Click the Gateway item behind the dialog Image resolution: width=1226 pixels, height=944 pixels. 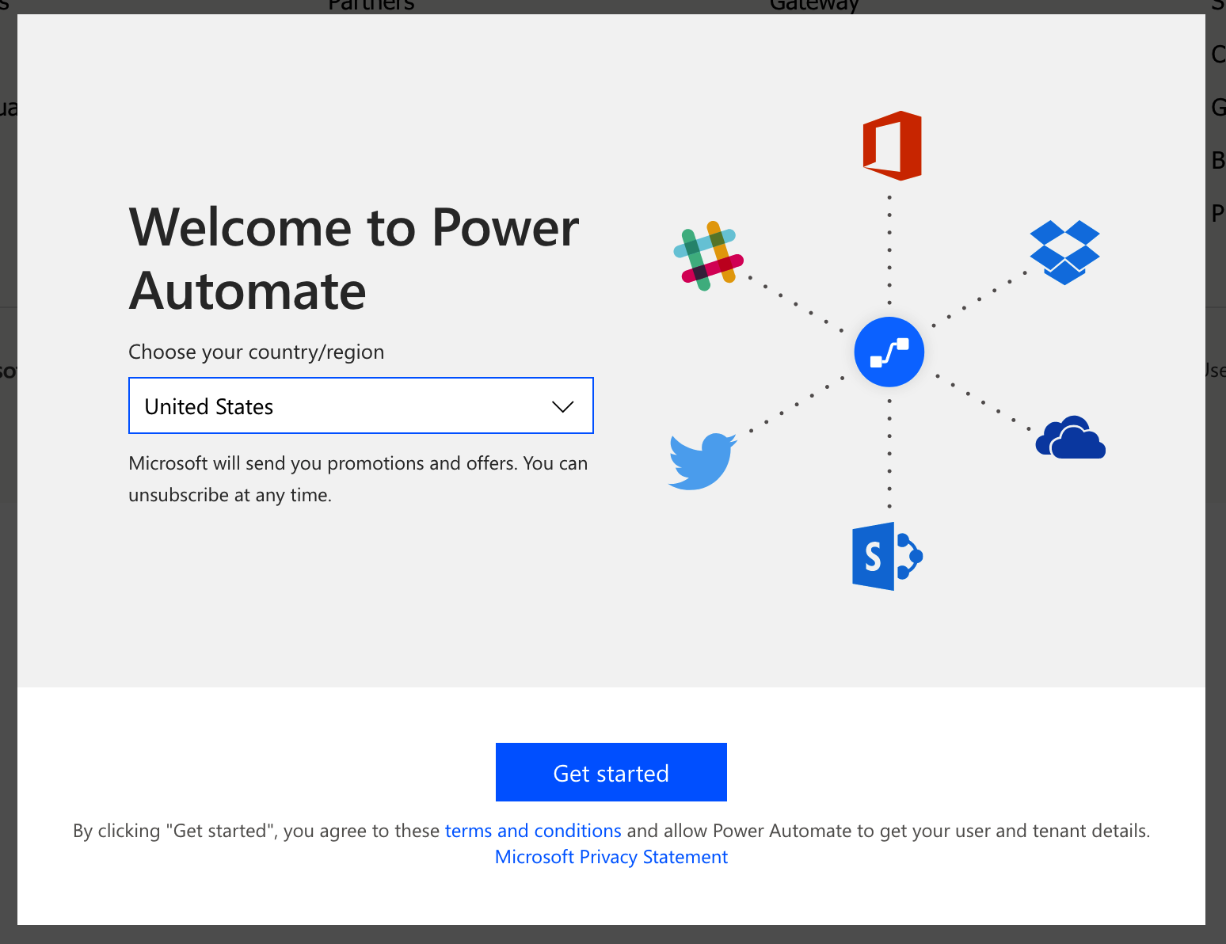pos(814,6)
